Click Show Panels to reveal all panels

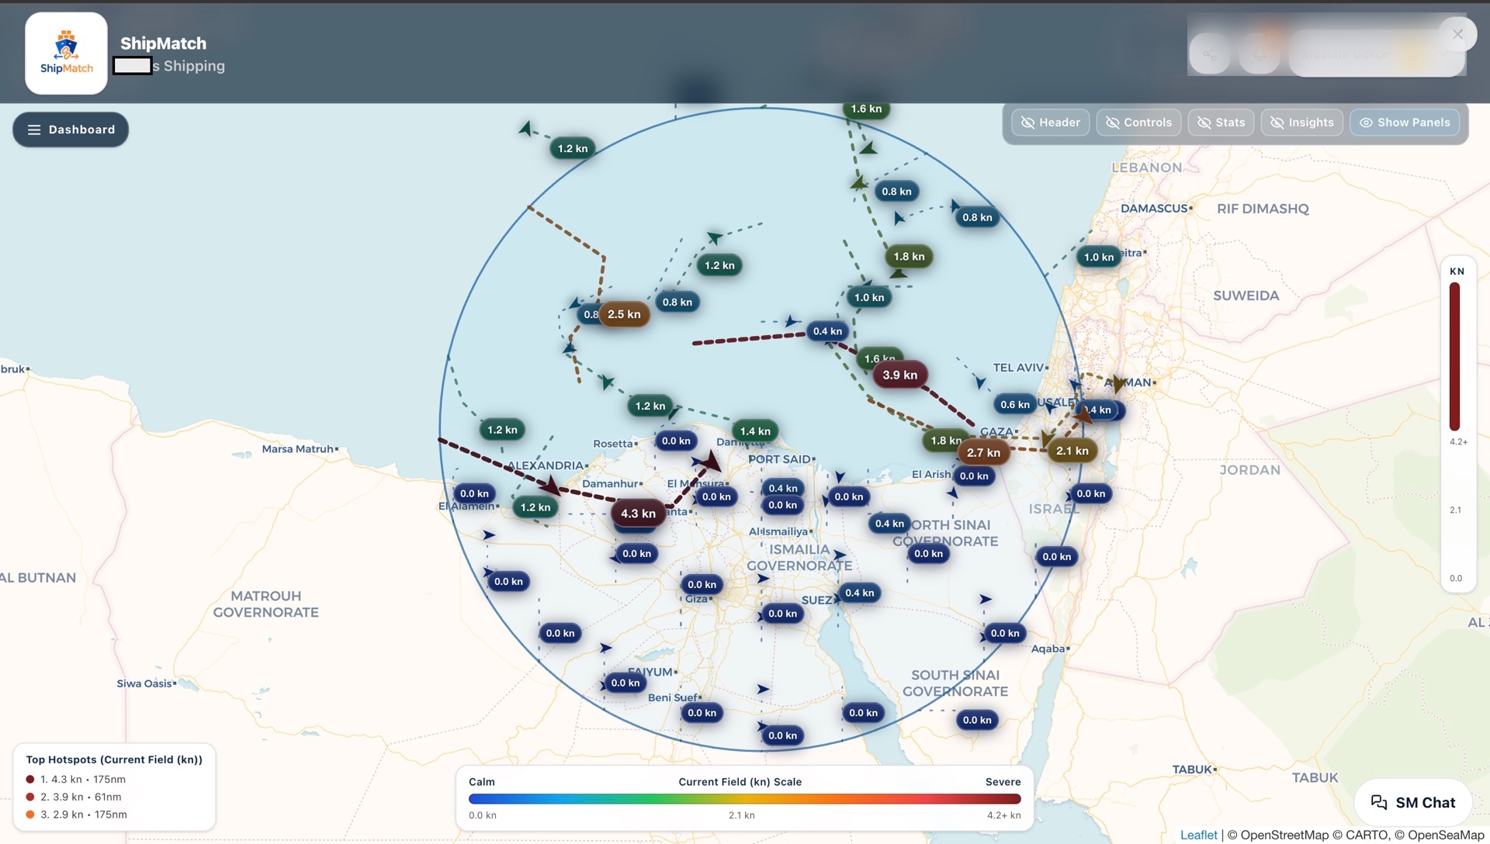pyautogui.click(x=1404, y=122)
